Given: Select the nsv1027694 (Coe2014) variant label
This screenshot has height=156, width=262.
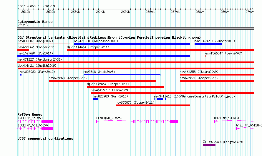Looking at the screenshot, I should tap(35, 53).
